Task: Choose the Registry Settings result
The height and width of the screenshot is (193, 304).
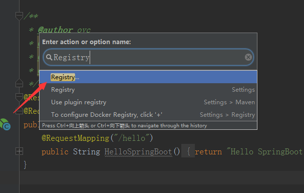Action: [x=148, y=90]
